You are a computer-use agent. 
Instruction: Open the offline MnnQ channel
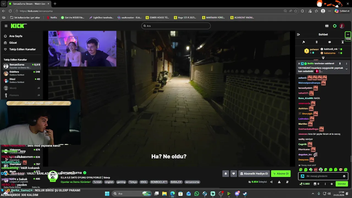click(x=22, y=88)
